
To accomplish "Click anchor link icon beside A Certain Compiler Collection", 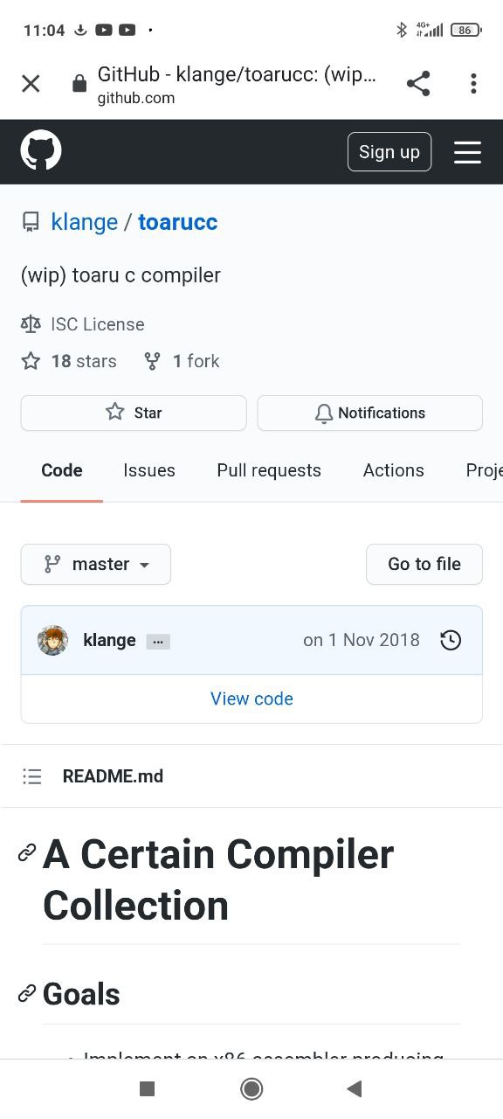I will coord(27,852).
